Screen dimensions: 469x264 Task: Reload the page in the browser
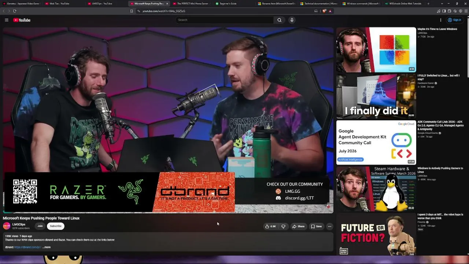(x=15, y=11)
